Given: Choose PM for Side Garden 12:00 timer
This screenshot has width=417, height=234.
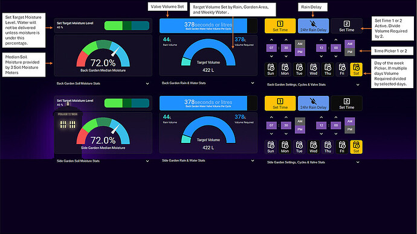Looking at the screenshot, I should tap(350, 129).
